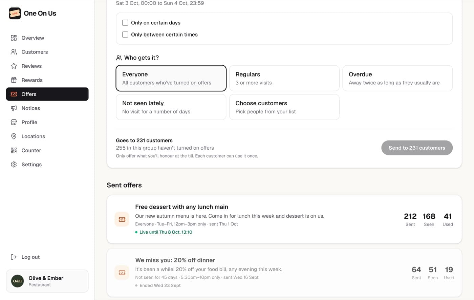The image size is (474, 300).
Task: Open Overview via its grid icon
Action: [x=14, y=38]
